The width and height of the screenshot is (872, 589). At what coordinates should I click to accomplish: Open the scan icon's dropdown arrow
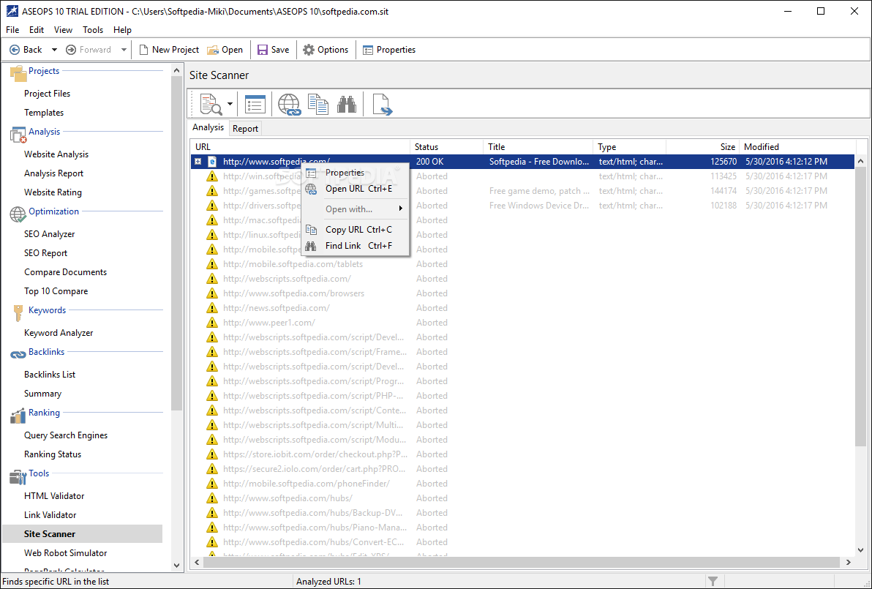(230, 104)
